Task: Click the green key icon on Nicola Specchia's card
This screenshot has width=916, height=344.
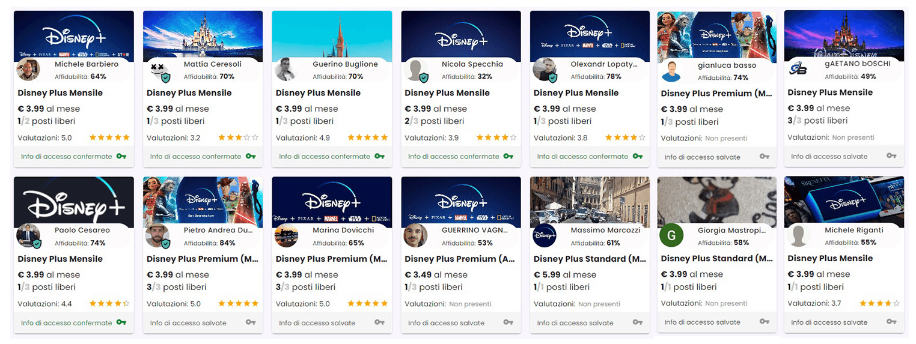Action: (508, 156)
